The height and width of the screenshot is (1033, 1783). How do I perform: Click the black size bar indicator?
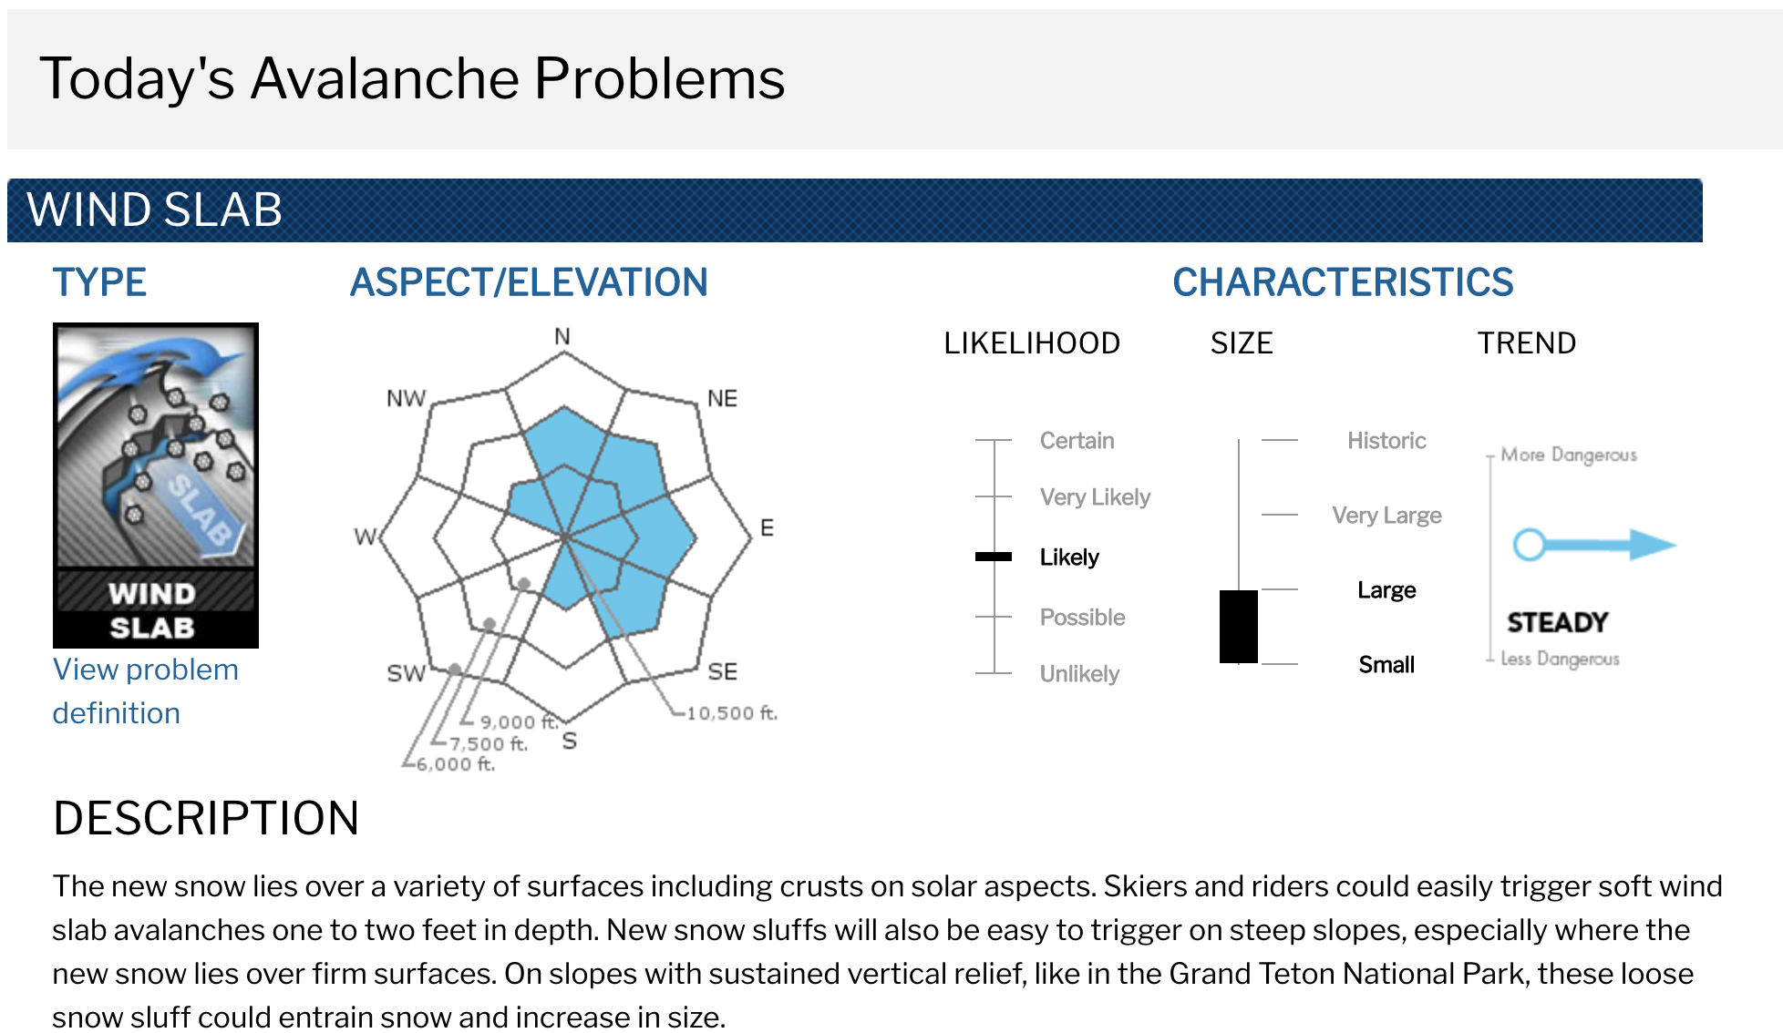click(1239, 627)
